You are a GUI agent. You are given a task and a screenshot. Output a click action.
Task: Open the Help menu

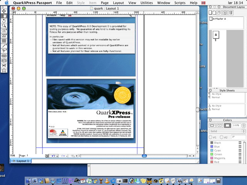coord(194,3)
